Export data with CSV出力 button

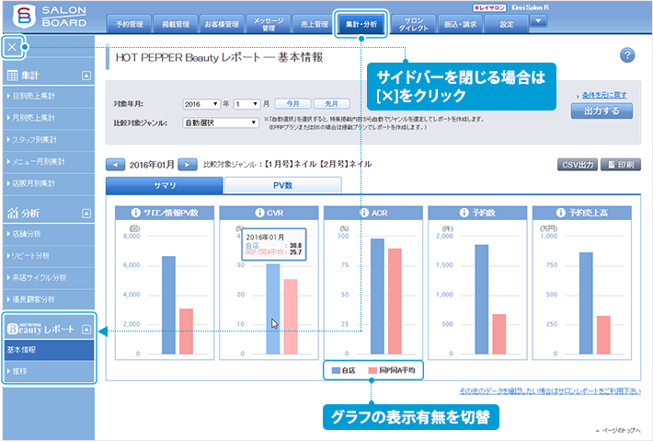576,165
